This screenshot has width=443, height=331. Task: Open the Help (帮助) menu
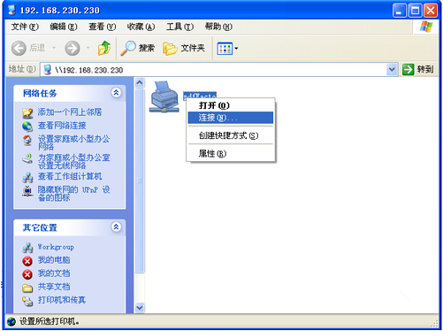[x=218, y=27]
